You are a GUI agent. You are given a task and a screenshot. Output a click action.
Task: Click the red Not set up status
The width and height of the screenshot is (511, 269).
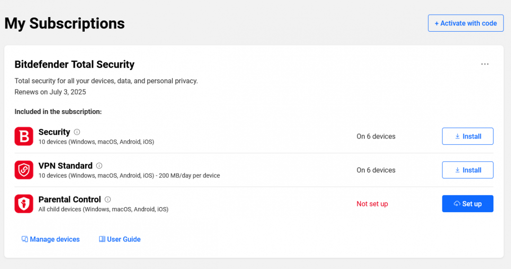[372, 204]
